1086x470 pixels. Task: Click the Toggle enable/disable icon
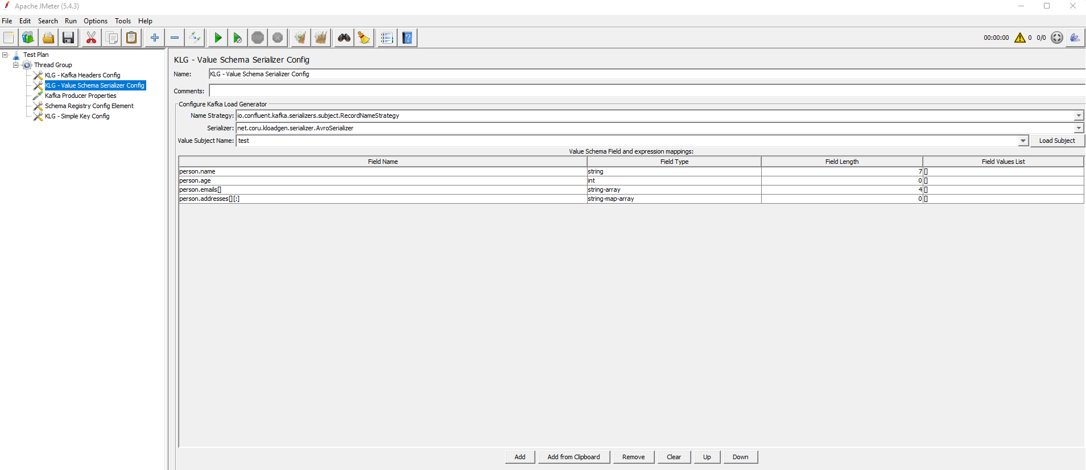click(x=195, y=38)
